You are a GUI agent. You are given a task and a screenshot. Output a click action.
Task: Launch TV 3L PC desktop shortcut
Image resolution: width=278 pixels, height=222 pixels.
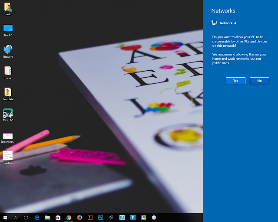click(x=8, y=115)
